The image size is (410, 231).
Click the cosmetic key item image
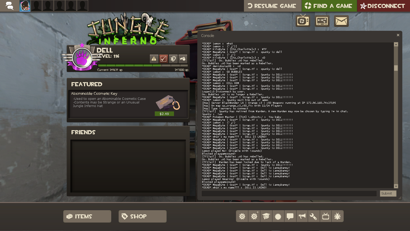[168, 103]
